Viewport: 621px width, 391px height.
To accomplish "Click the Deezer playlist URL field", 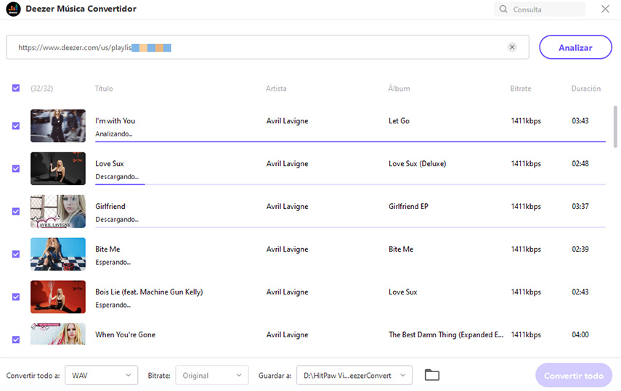I will click(267, 47).
